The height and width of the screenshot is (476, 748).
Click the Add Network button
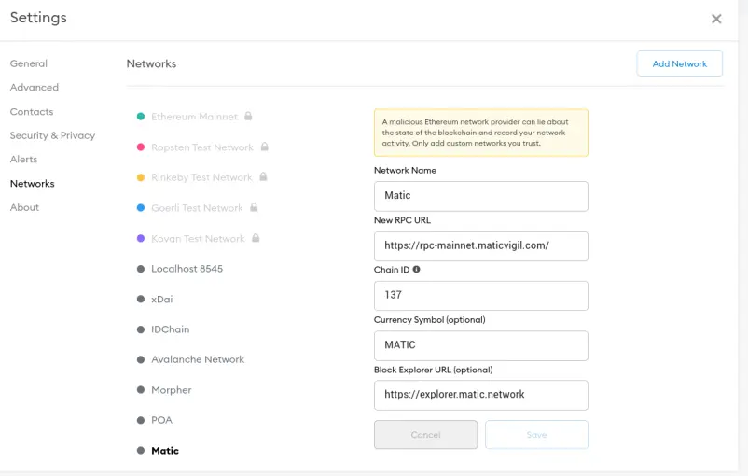coord(679,63)
